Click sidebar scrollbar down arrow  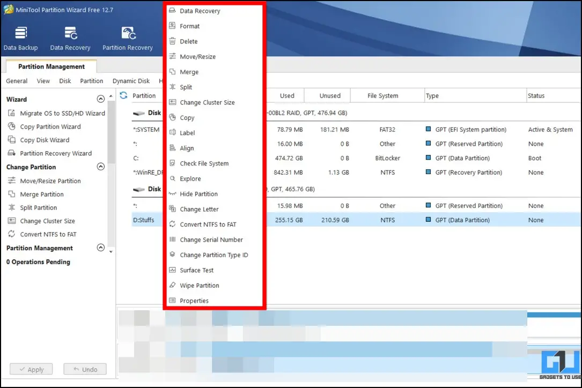pyautogui.click(x=111, y=252)
